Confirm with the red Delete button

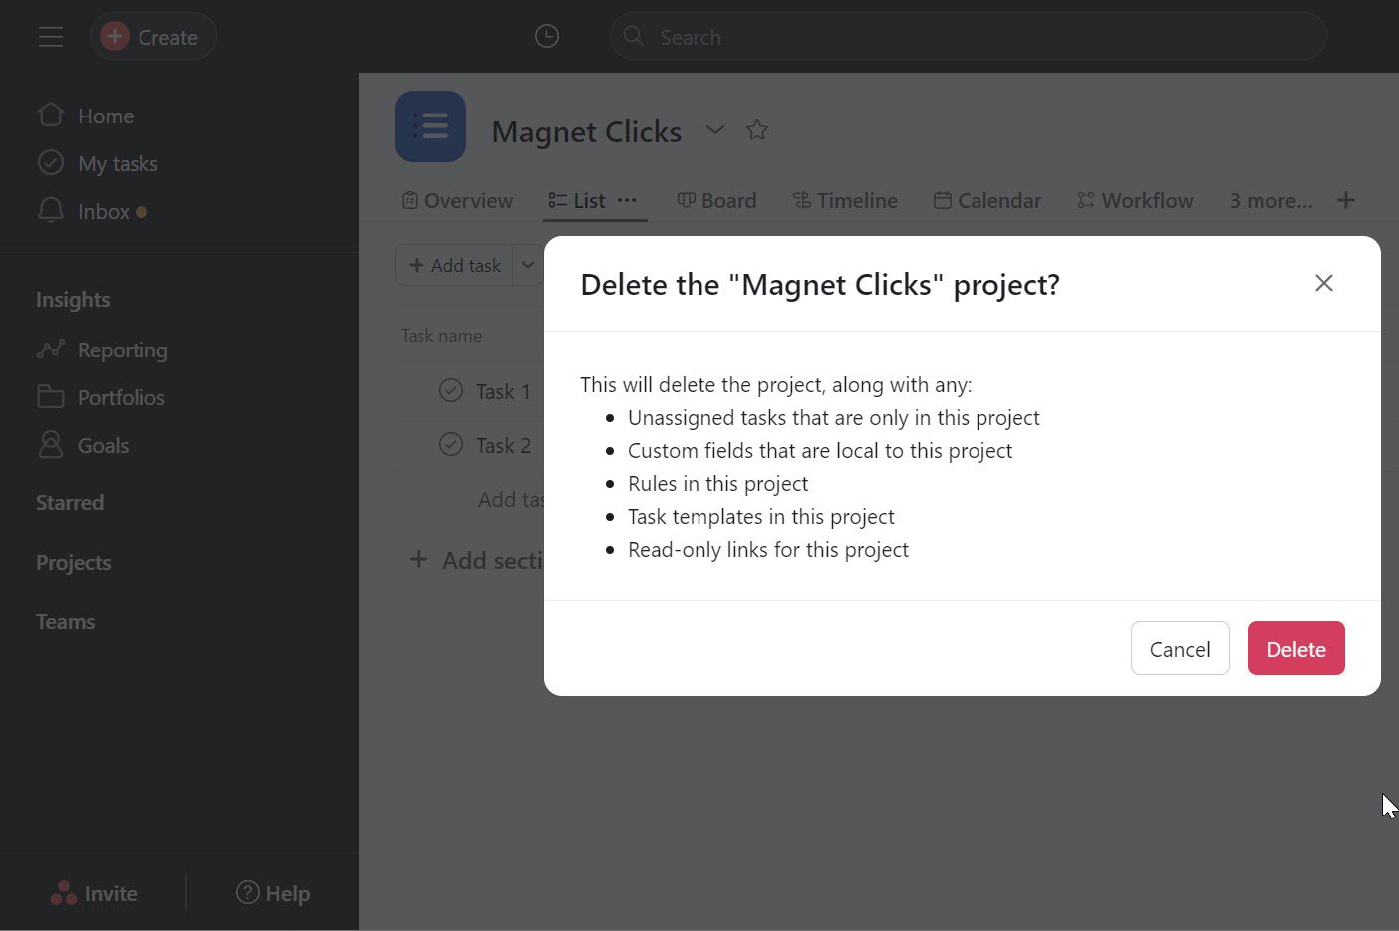tap(1296, 648)
